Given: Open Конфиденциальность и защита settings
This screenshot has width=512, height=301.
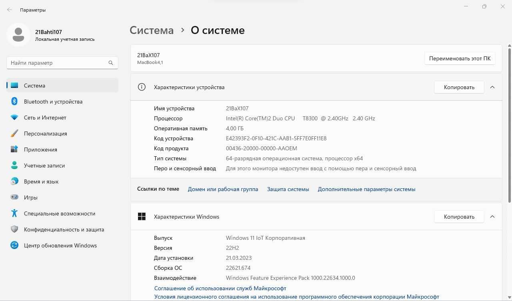Looking at the screenshot, I should (x=62, y=229).
